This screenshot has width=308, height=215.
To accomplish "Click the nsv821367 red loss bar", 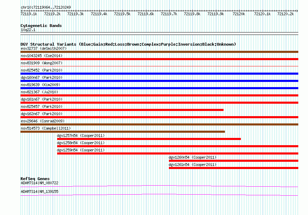I will 159,95.
